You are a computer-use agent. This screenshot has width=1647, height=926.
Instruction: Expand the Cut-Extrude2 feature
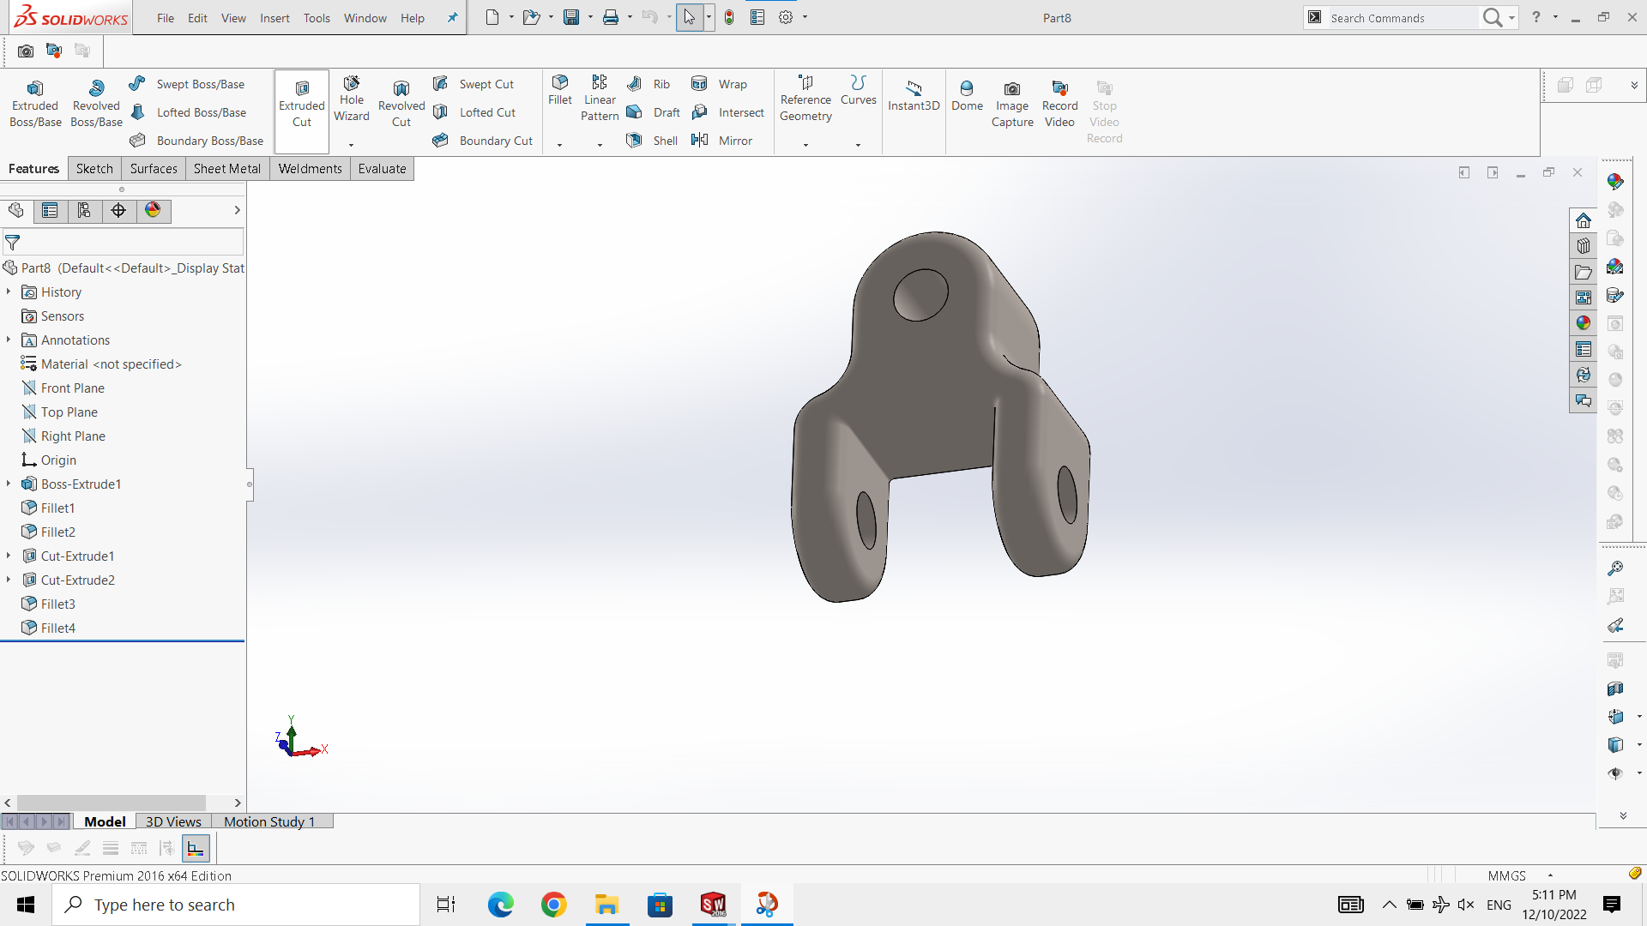coord(9,580)
